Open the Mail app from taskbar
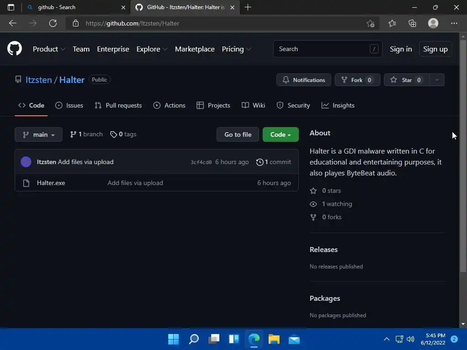This screenshot has width=467, height=350. tap(294, 339)
